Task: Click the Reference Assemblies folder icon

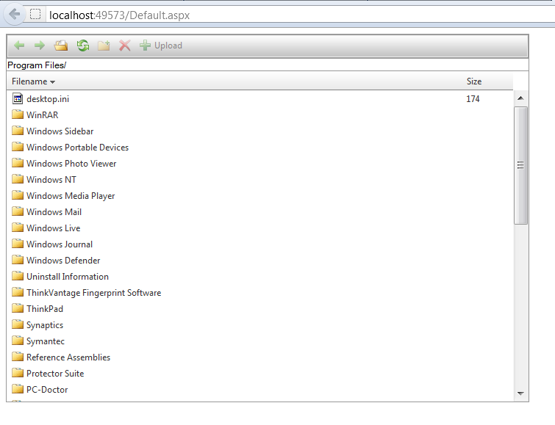Action: 18,357
